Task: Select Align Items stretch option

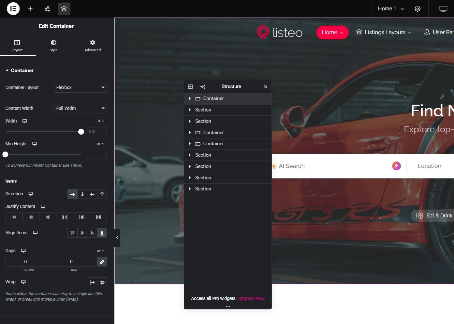Action: [x=102, y=233]
